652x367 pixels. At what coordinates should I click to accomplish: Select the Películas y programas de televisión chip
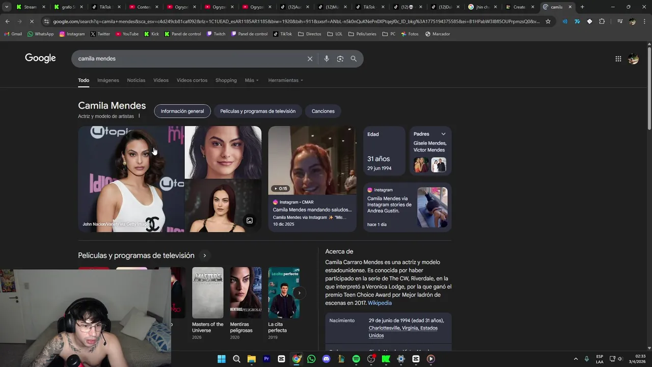258,111
